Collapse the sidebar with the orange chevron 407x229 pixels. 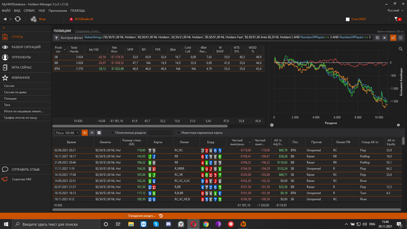point(3,28)
